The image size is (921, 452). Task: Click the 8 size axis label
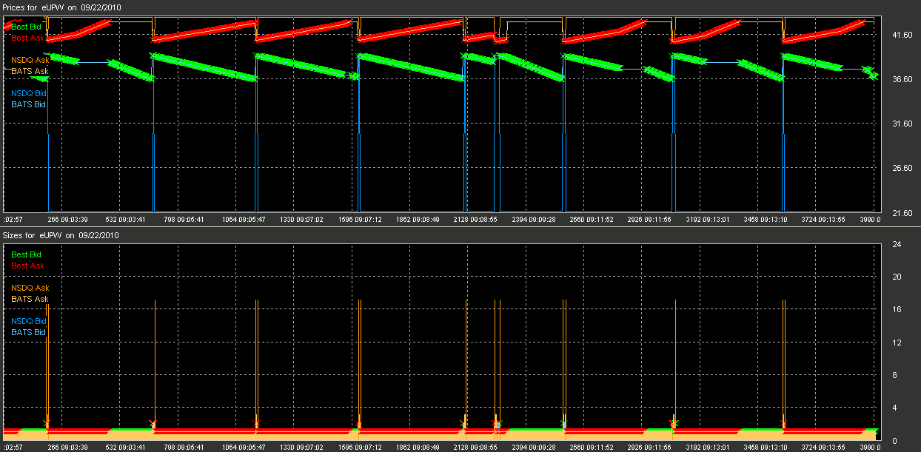(895, 374)
